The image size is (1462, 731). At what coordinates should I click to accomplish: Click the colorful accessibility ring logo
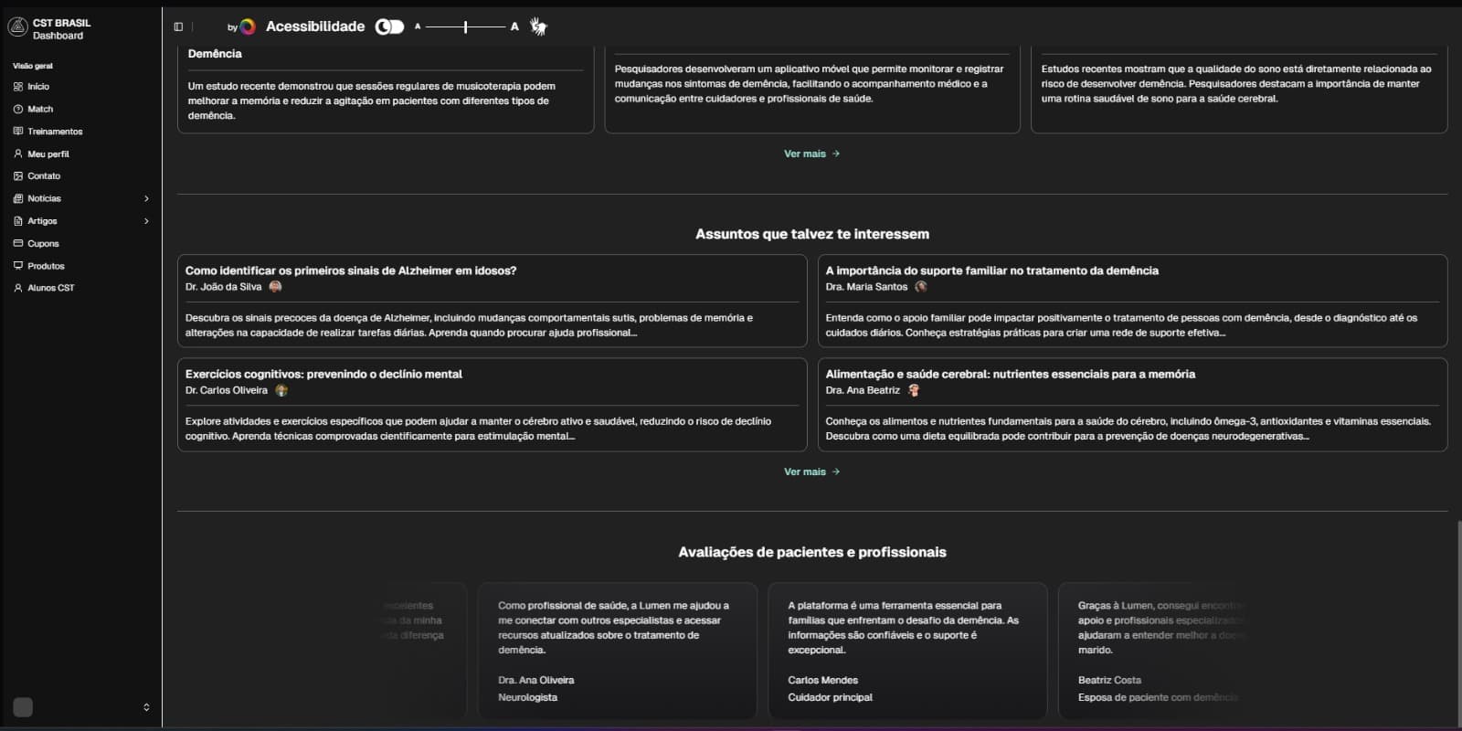point(248,26)
